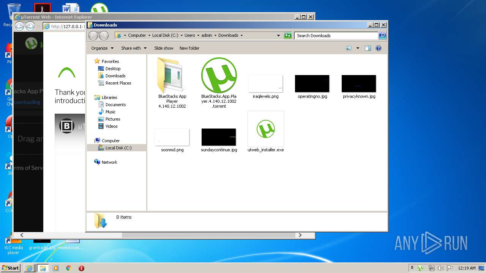Click the Action Center flag icon

coord(450,268)
